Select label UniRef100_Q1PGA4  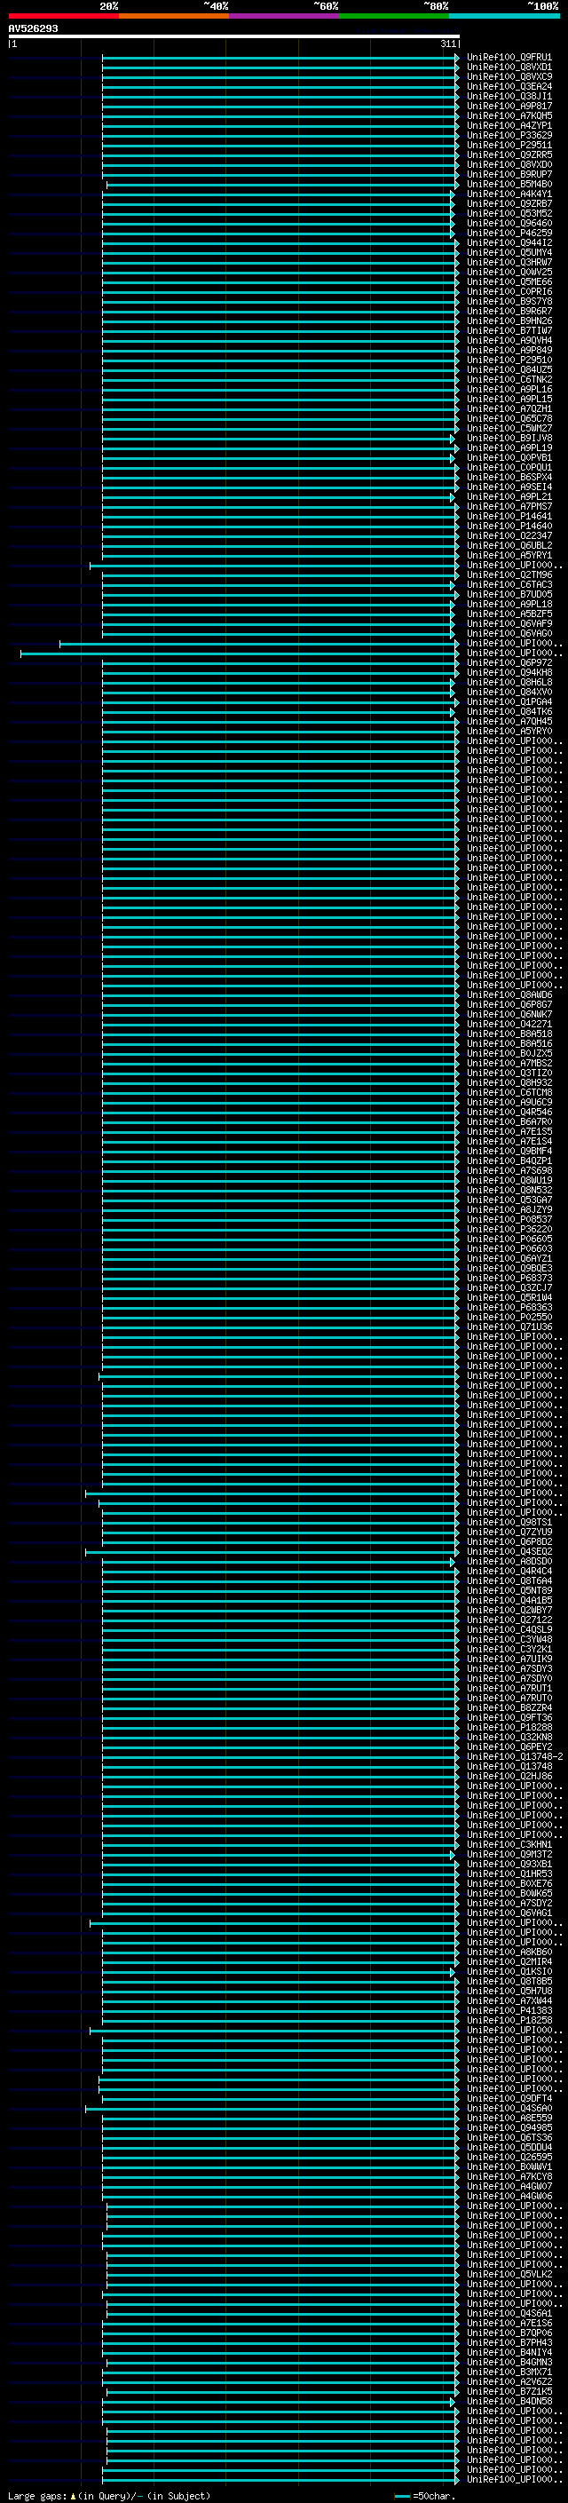[x=509, y=701]
